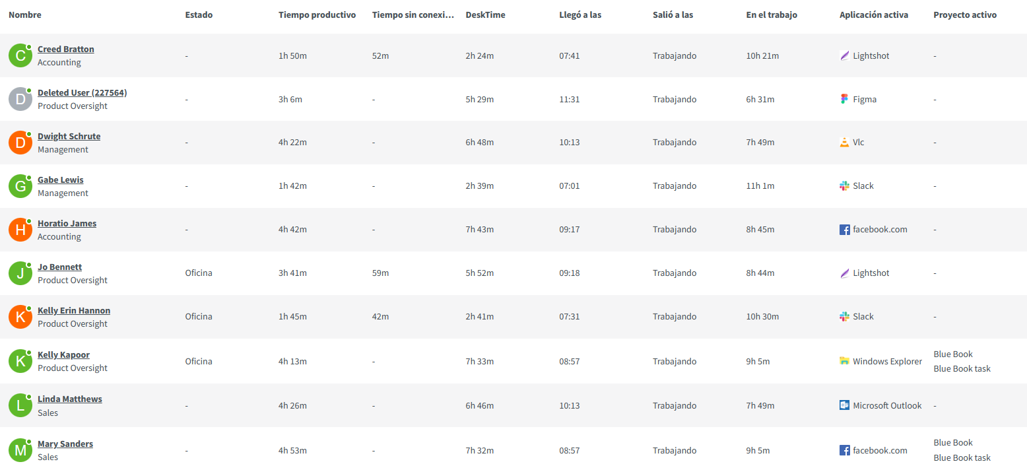Sort by the Aplicación activa header

(x=874, y=15)
